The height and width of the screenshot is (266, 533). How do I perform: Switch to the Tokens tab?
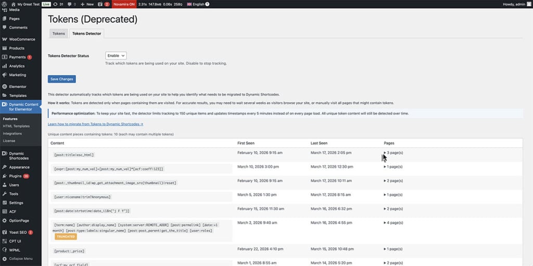coord(59,33)
